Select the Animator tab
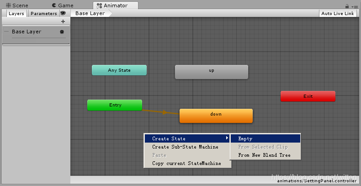Image resolution: width=361 pixels, height=186 pixels. 116,5
